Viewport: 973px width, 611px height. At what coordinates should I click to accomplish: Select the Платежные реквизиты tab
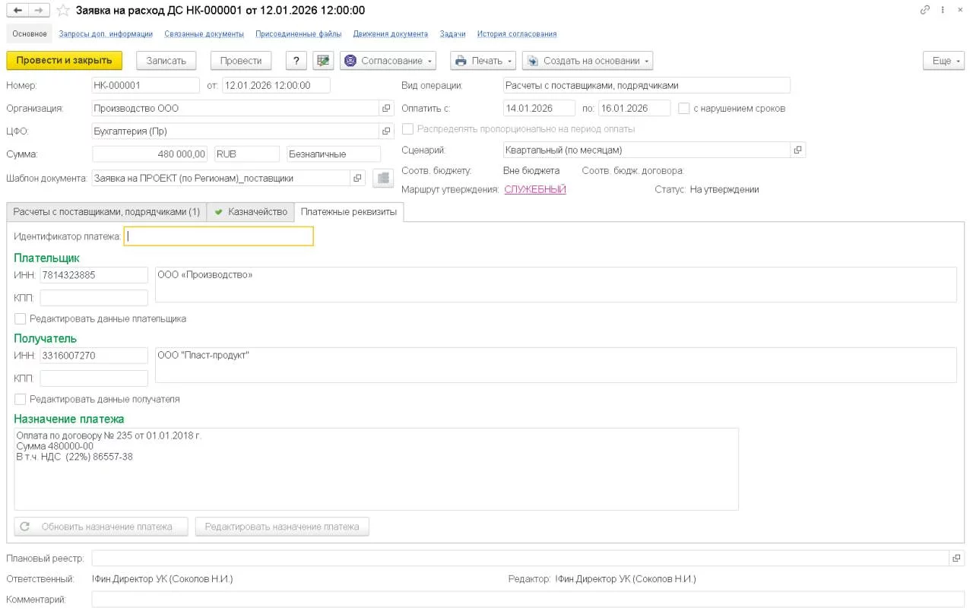click(x=349, y=212)
